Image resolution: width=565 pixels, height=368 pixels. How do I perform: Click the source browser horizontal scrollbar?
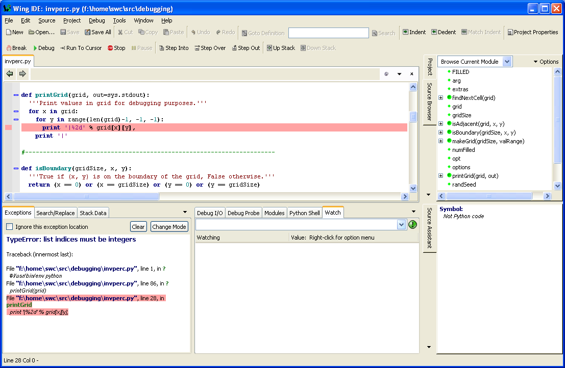pos(489,196)
